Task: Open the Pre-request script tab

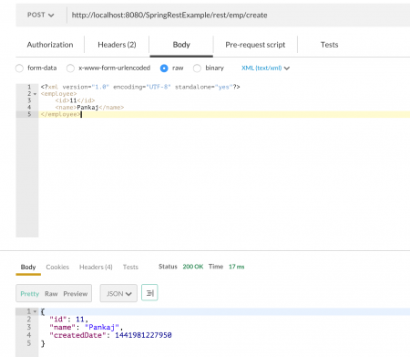Action: [x=255, y=45]
